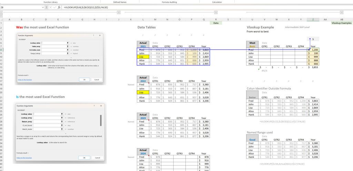
Task: Collapse the column group ending at column J
Action: point(118,12)
